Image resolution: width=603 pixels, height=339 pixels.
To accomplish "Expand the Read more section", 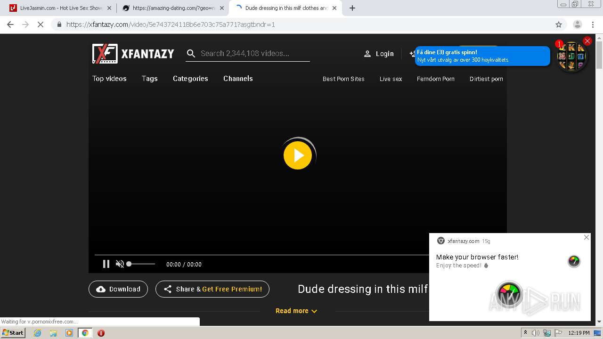I will coord(296,311).
